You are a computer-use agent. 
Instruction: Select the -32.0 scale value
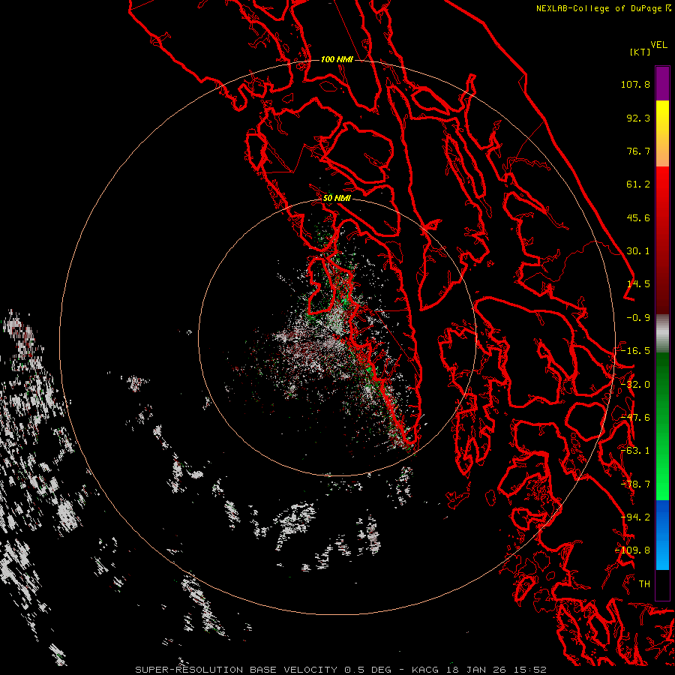[635, 385]
